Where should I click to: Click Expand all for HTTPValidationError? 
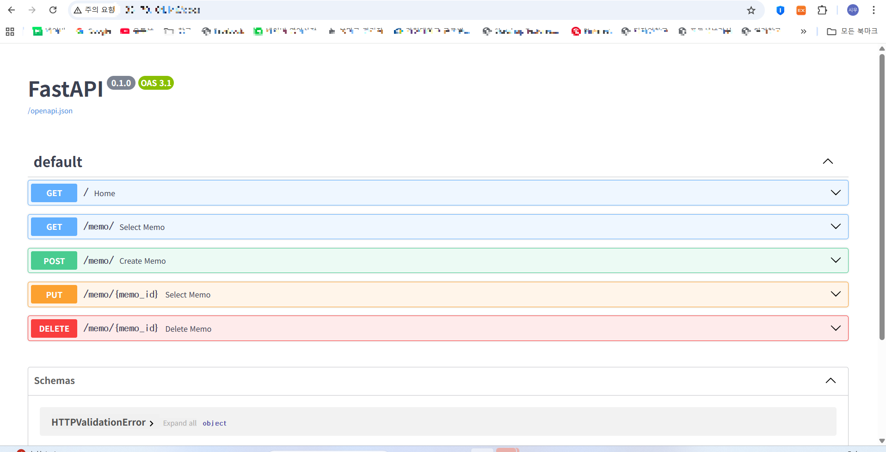pyautogui.click(x=179, y=423)
